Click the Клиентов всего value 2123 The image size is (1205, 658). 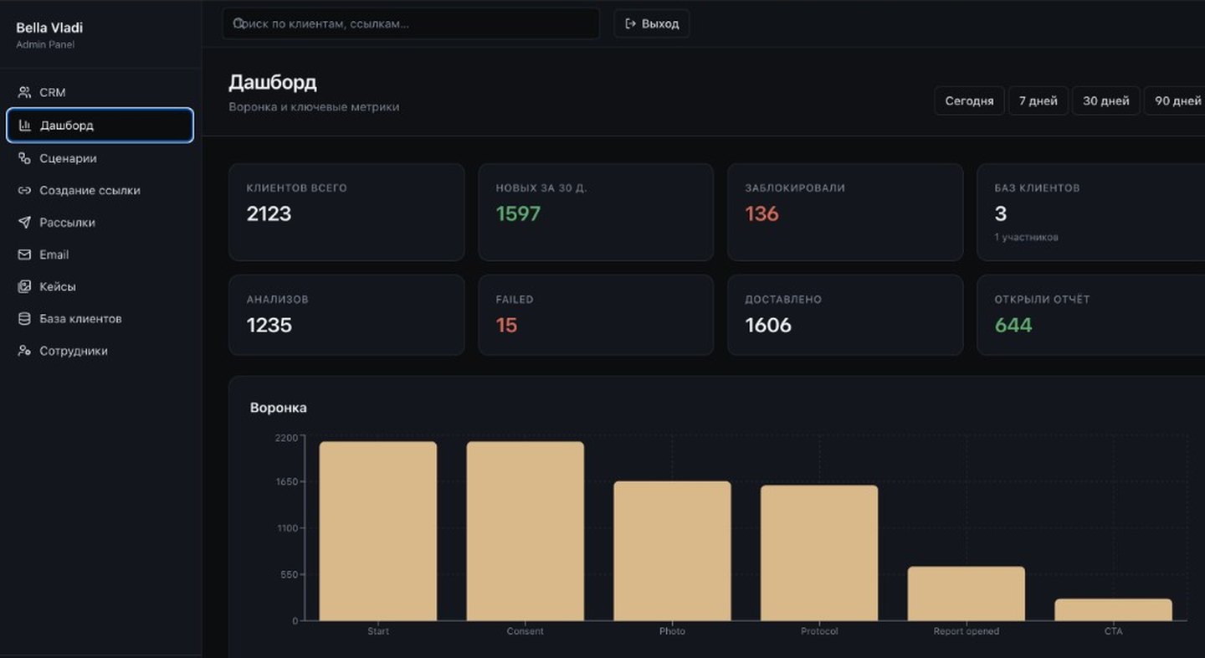click(269, 213)
